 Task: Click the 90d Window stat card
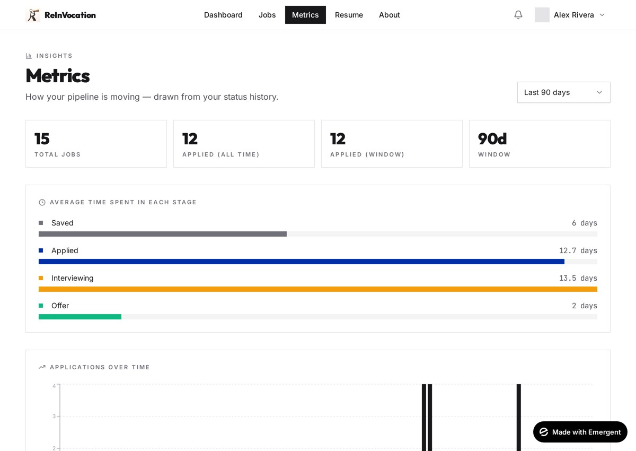tap(540, 144)
